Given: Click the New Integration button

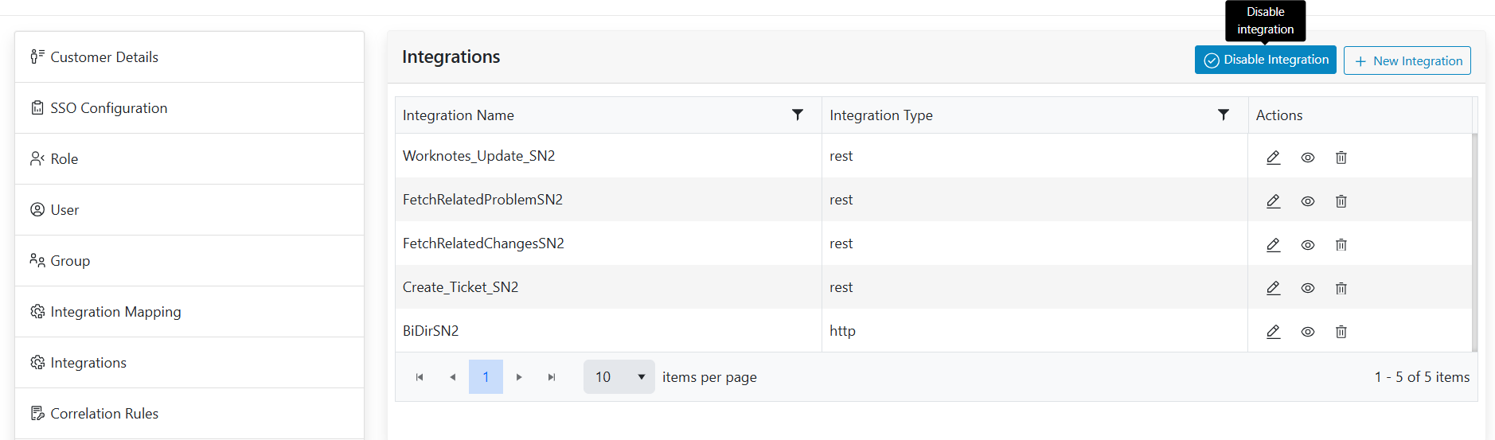Looking at the screenshot, I should (1407, 60).
